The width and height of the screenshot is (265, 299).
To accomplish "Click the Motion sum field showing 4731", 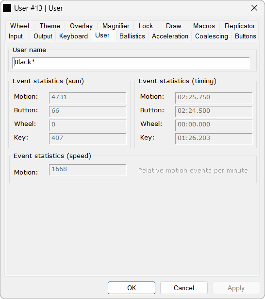I will 87,98.
